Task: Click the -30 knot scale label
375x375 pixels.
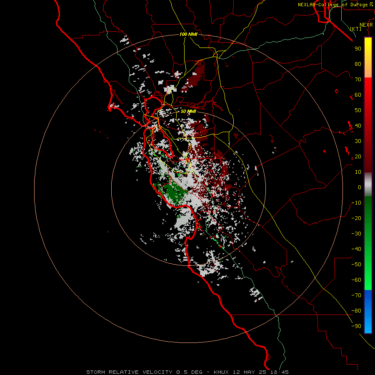Action: 356,234
